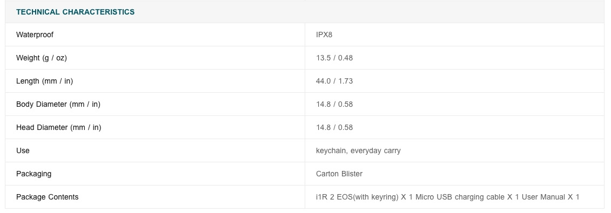
Task: Select the Length (mm / in) label
Action: tap(44, 81)
